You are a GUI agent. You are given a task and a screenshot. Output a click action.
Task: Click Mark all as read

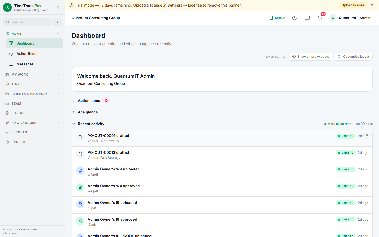[x=337, y=124]
